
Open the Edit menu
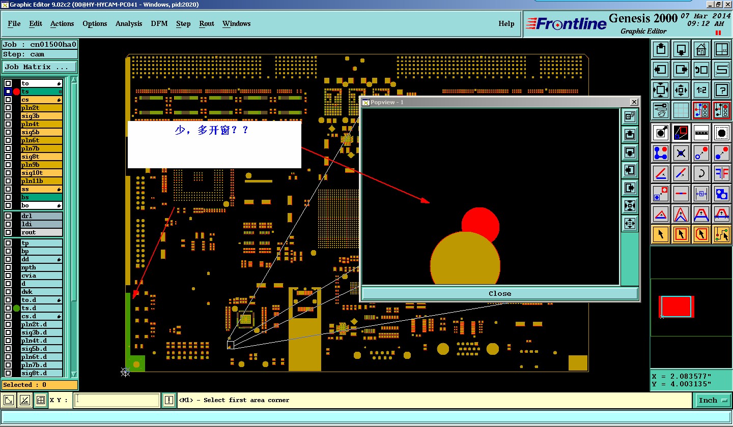pyautogui.click(x=36, y=24)
